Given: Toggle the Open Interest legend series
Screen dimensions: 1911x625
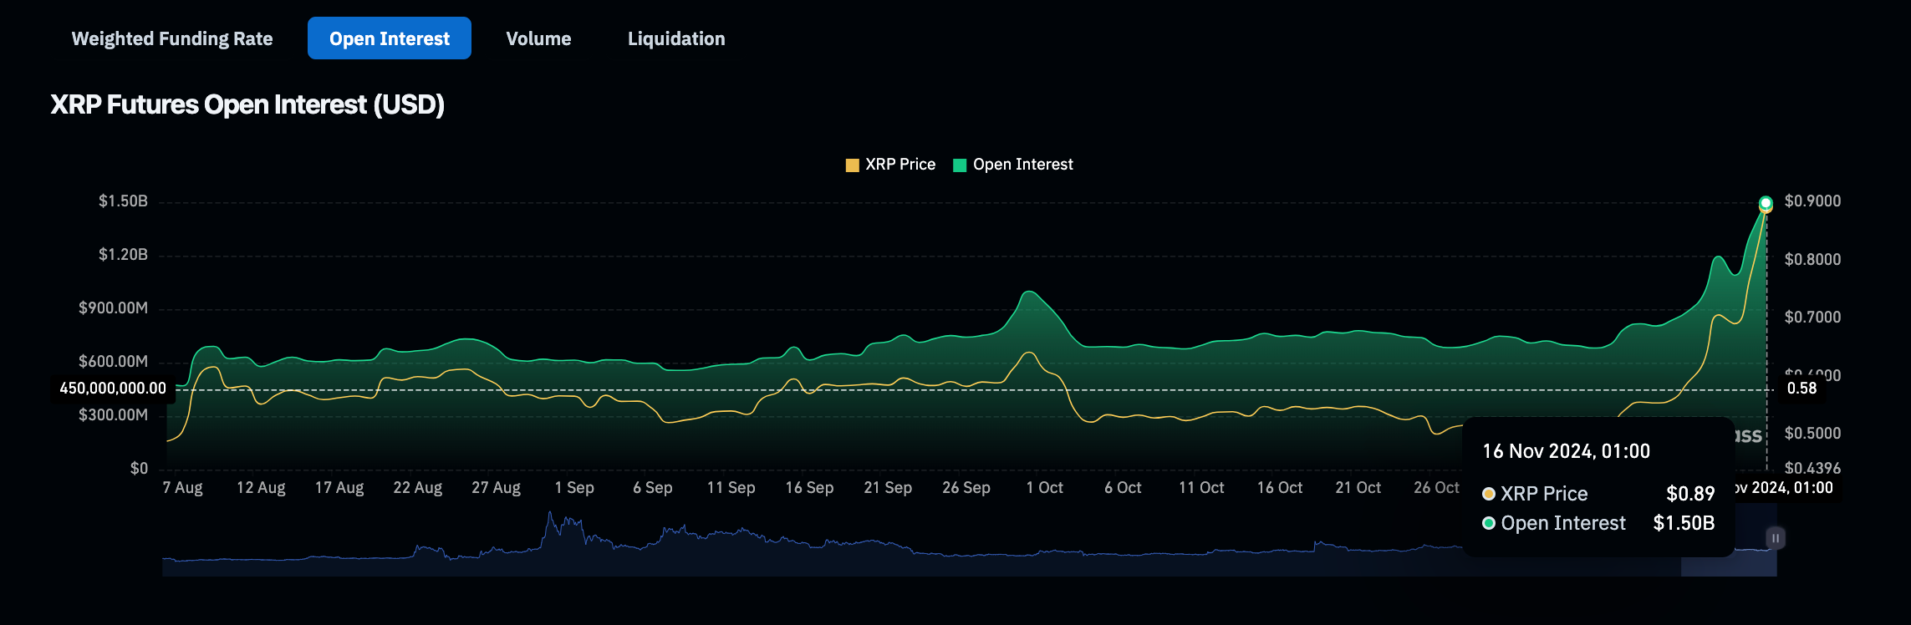Looking at the screenshot, I should click(x=1013, y=165).
